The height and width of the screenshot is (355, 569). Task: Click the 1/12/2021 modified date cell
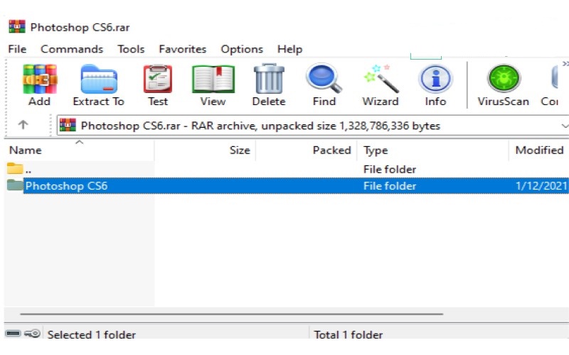coord(541,186)
